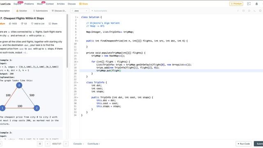Click graph node 0 in the example image
Image resolution: width=263 pixels, height=148 pixels.
(19, 85)
